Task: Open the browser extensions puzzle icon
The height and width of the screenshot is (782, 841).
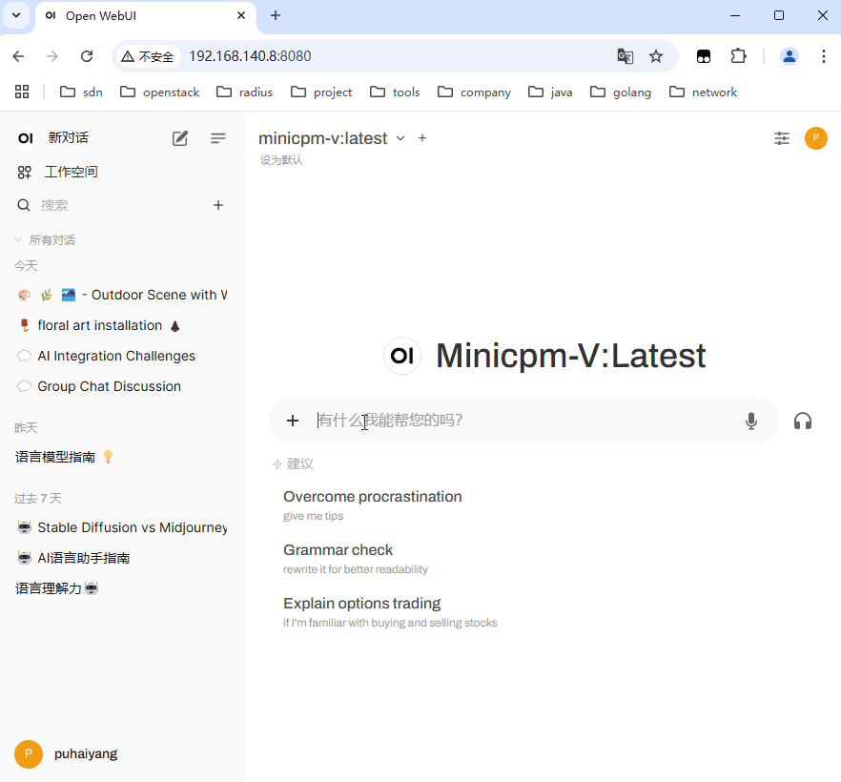Action: (739, 56)
